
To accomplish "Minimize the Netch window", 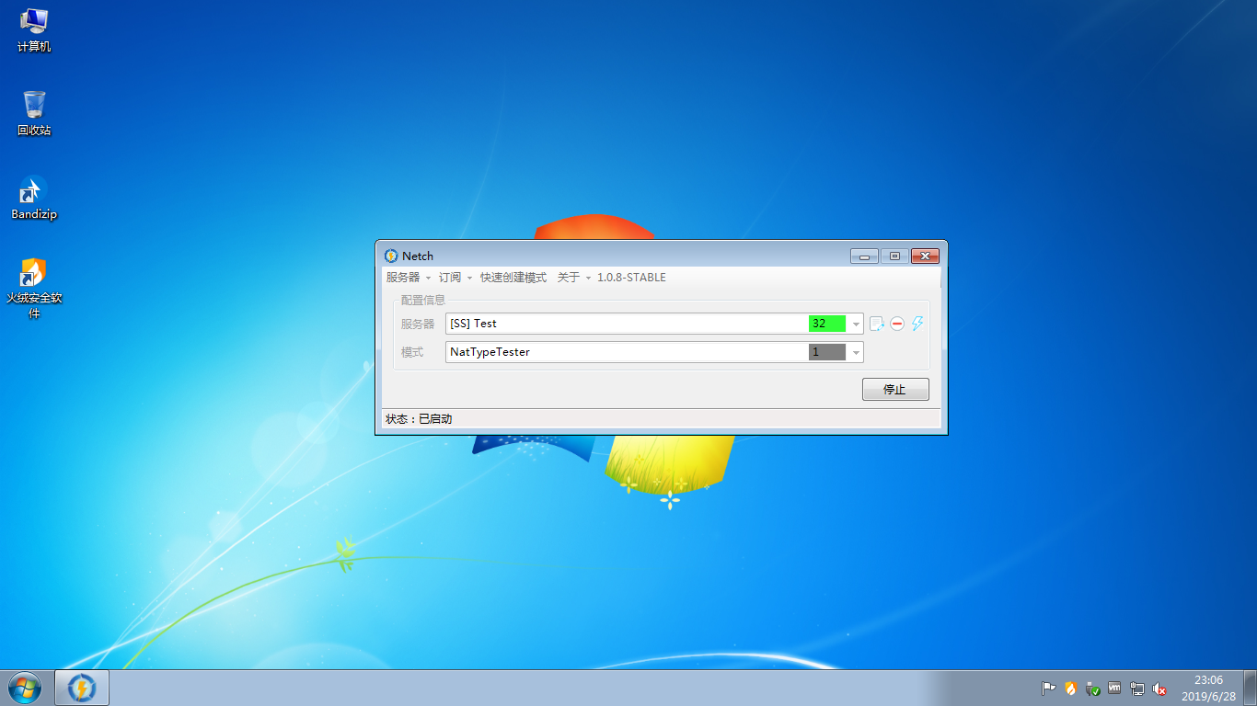I will 864,256.
